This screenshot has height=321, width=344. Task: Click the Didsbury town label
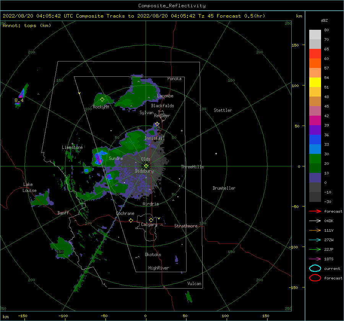coord(144,171)
